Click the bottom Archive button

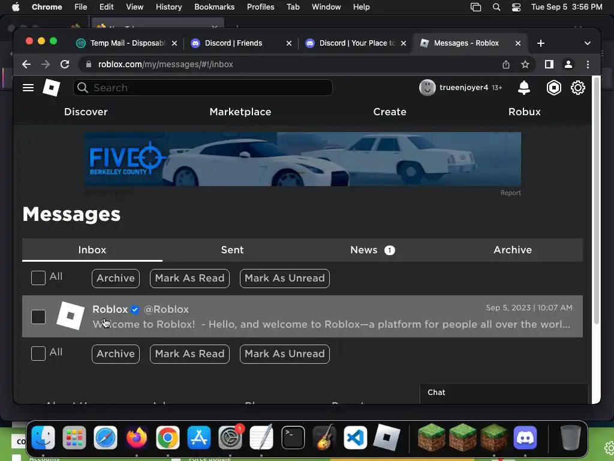116,354
